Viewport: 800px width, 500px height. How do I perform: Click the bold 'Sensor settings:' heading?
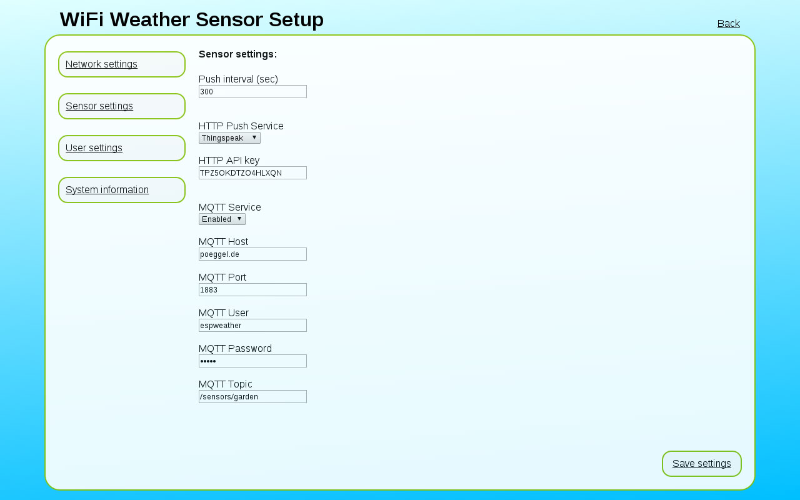coord(237,54)
